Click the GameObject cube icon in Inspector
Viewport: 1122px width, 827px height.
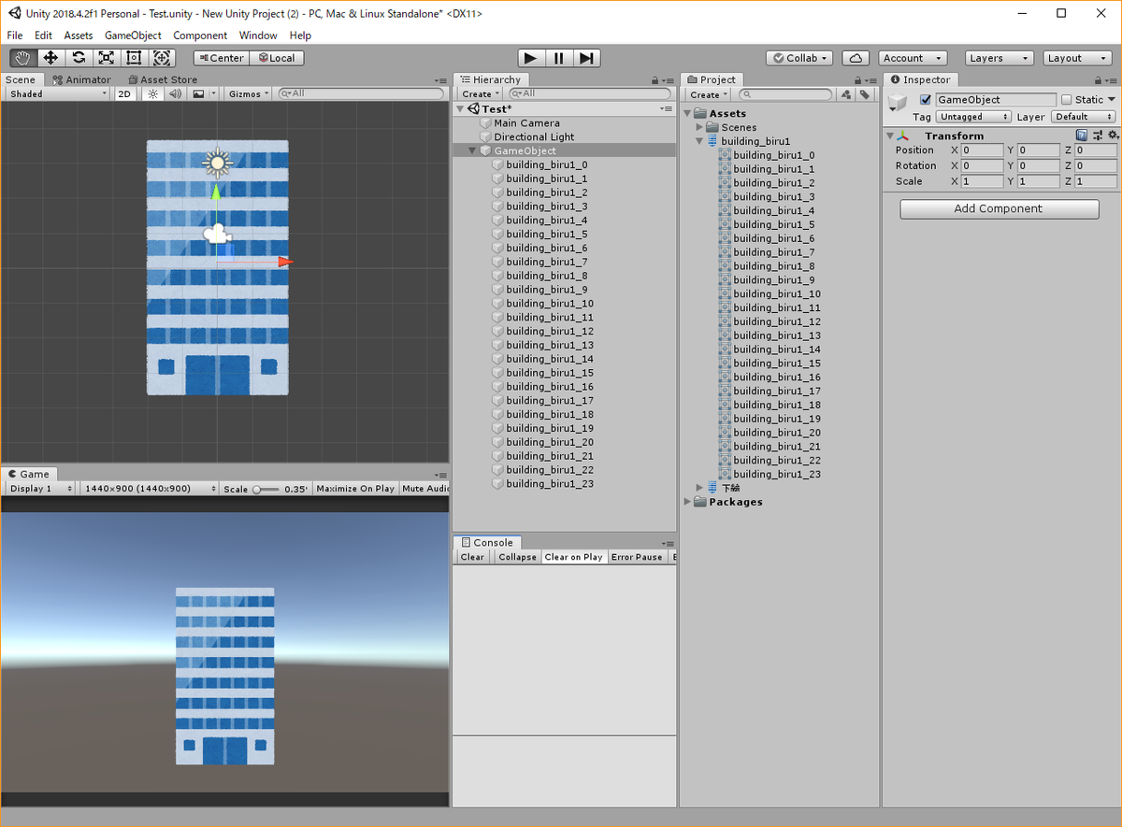(x=898, y=103)
